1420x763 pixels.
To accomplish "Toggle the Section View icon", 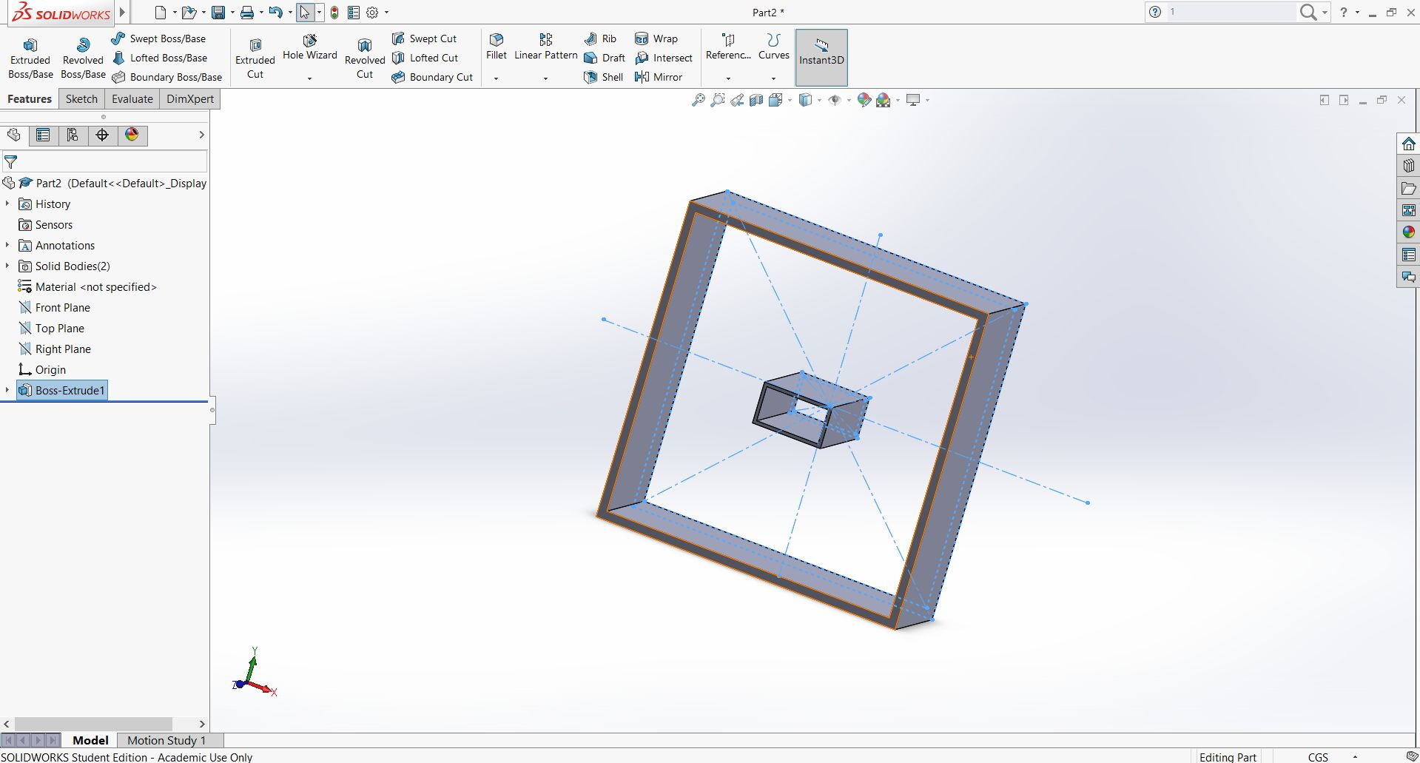I will tap(756, 100).
